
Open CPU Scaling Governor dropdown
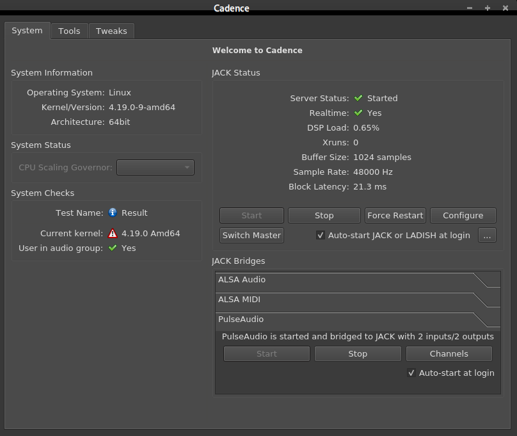(x=155, y=168)
